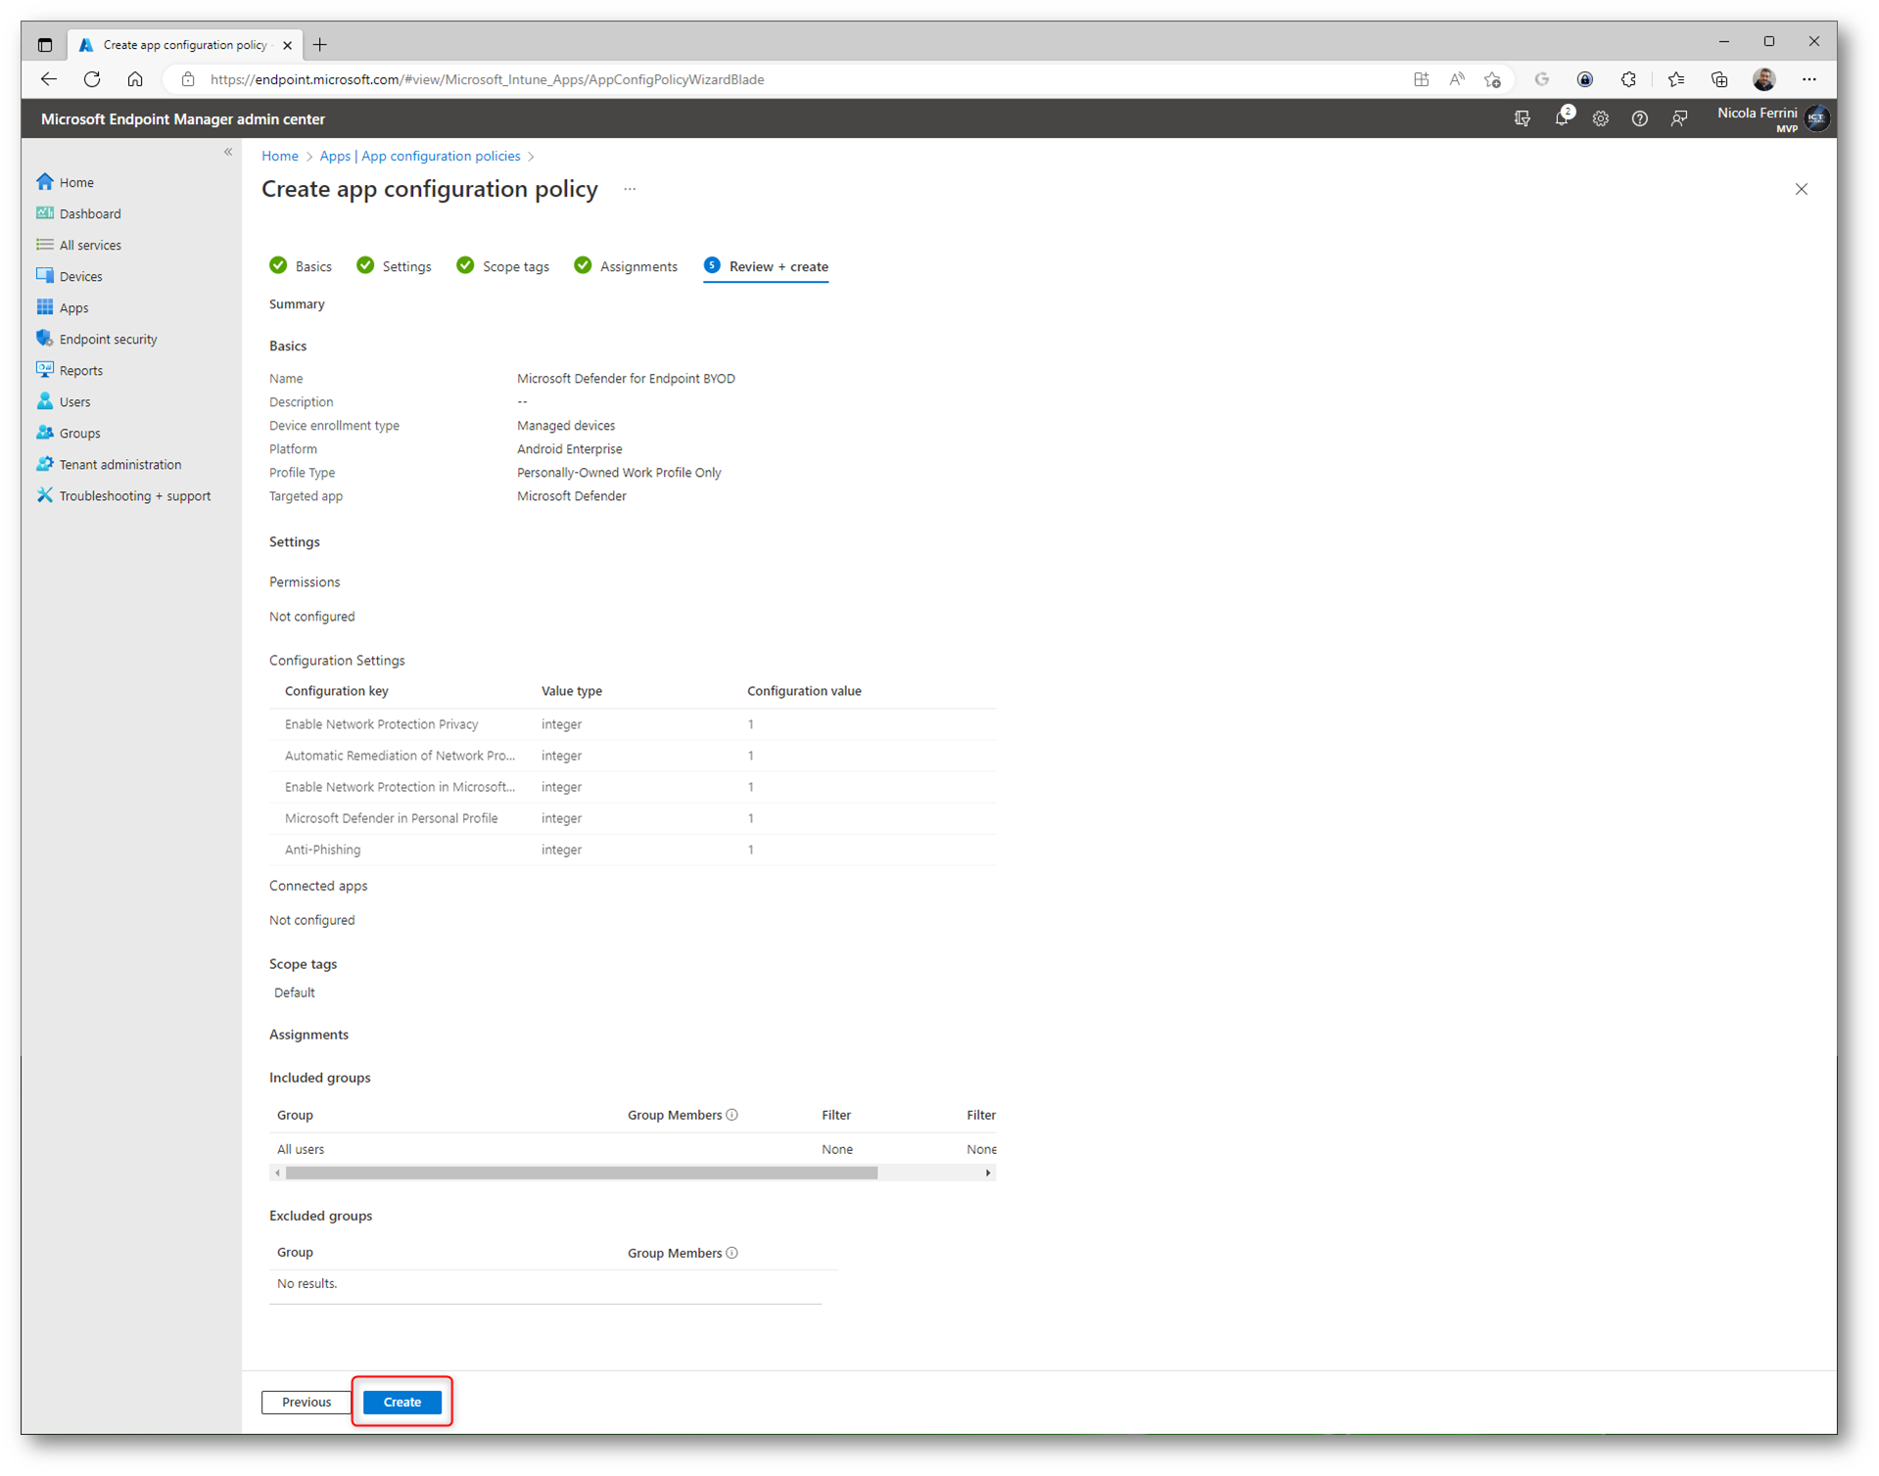Click the address bar URL
This screenshot has height=1476, width=1879.
pyautogui.click(x=488, y=79)
